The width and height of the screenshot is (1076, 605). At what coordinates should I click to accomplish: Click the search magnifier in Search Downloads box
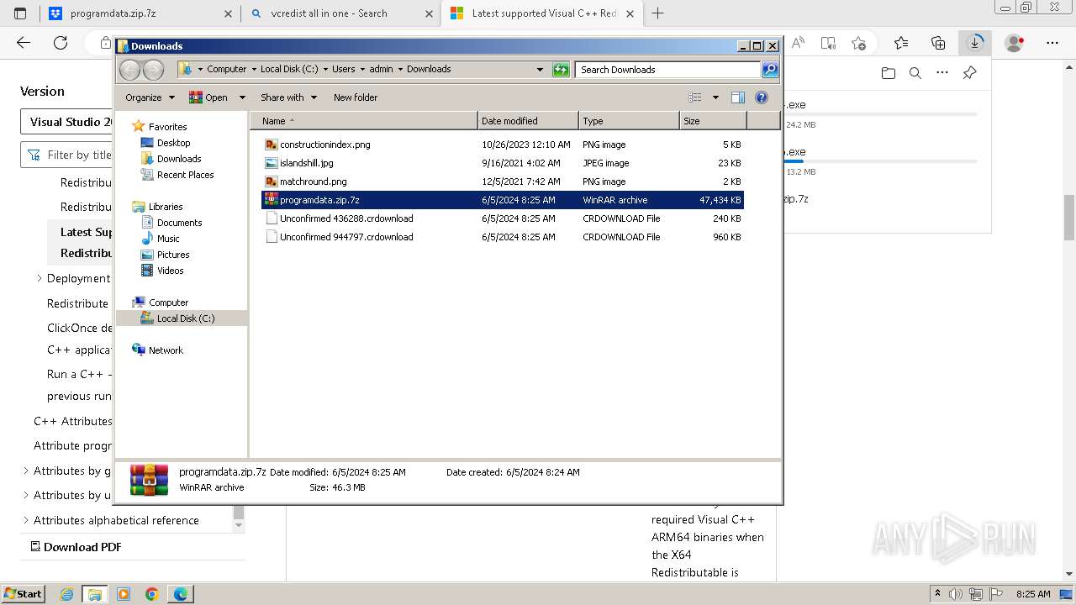[x=769, y=70]
